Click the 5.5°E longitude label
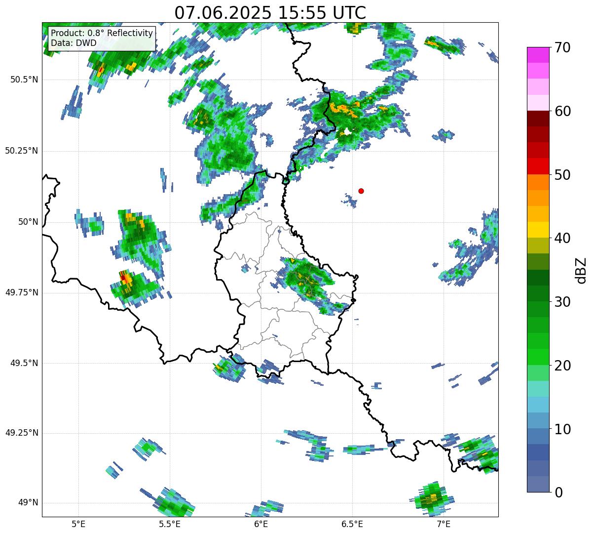 [170, 524]
